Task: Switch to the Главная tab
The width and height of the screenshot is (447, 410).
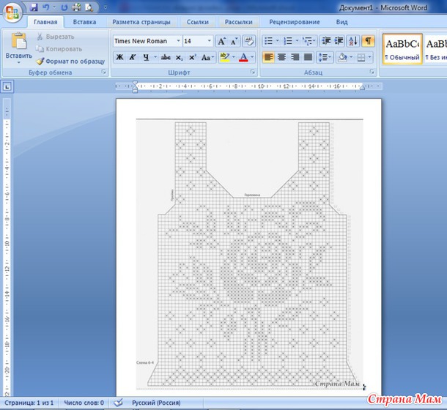Action: click(x=45, y=22)
